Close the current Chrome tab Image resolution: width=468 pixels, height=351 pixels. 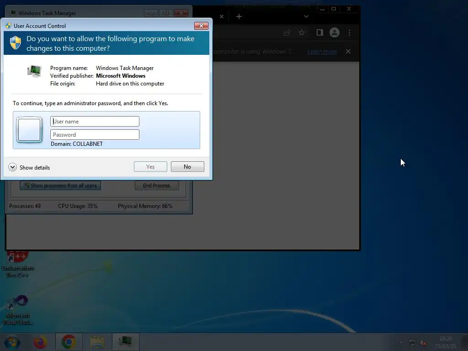[x=222, y=16]
